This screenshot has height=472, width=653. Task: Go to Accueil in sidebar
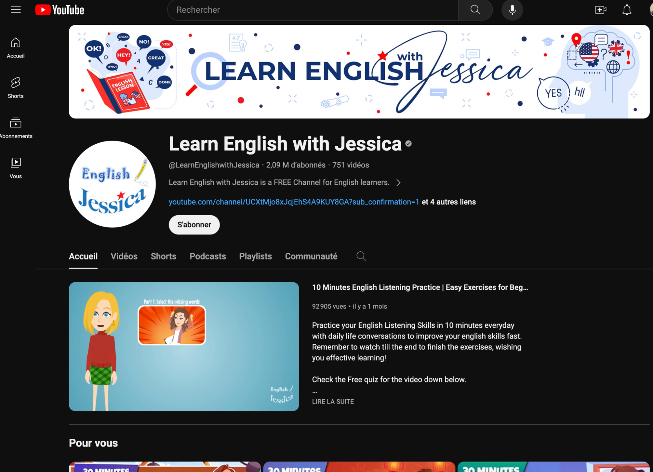click(15, 48)
